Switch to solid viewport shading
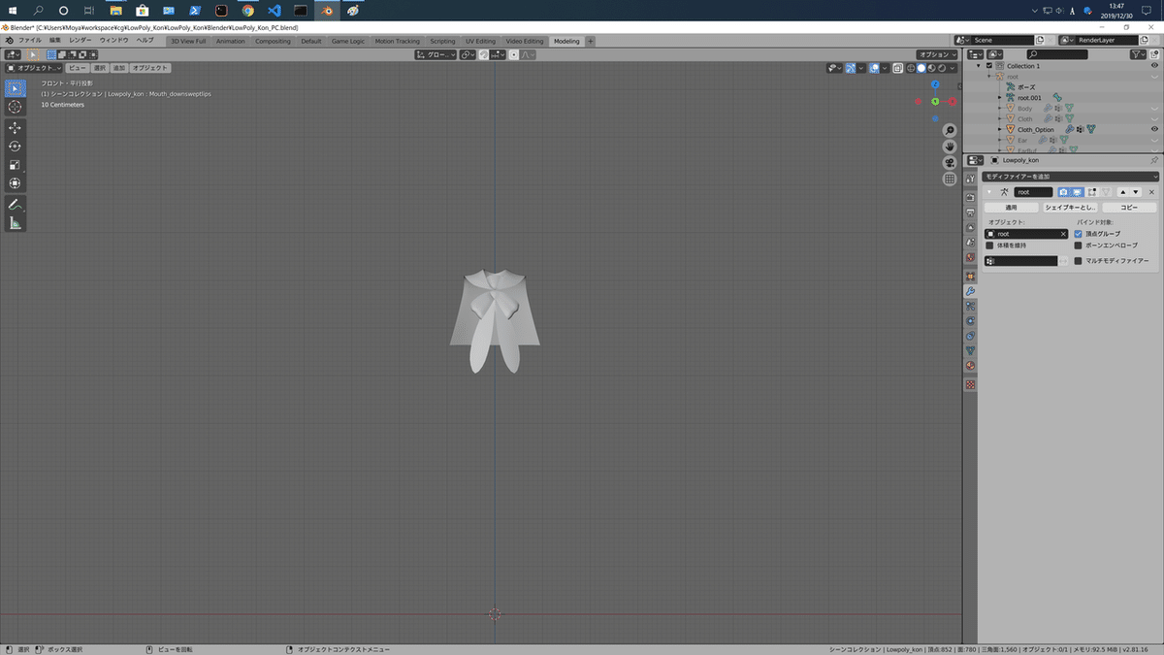 click(x=922, y=68)
